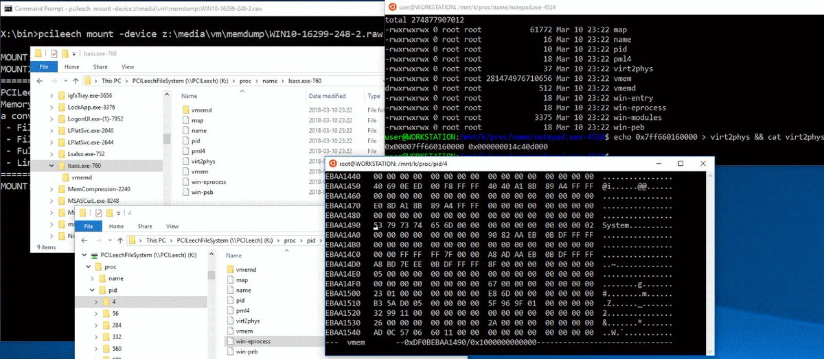Click the igfxTray.exe-3656 folder icon in tree

pyautogui.click(x=62, y=96)
